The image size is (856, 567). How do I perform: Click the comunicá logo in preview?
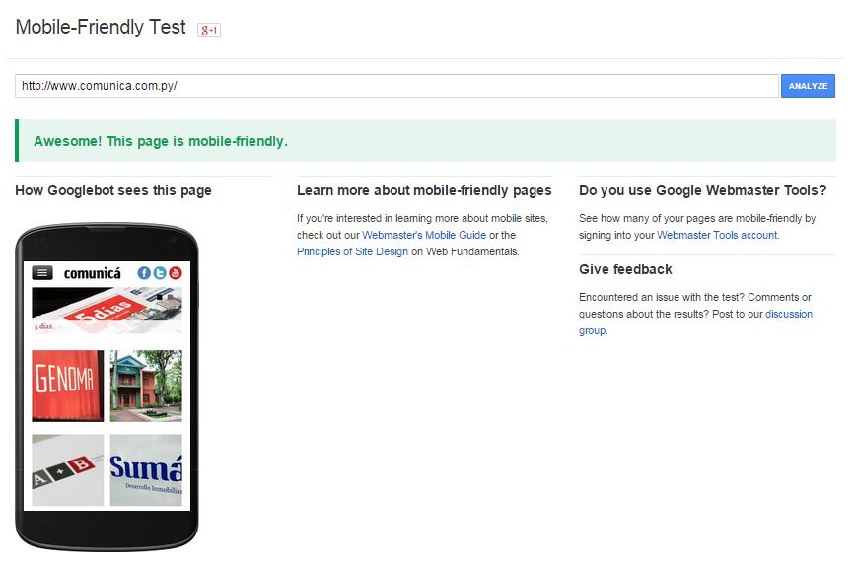(x=93, y=273)
